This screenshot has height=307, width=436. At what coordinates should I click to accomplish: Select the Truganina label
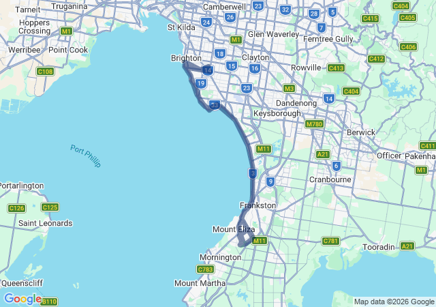click(69, 7)
